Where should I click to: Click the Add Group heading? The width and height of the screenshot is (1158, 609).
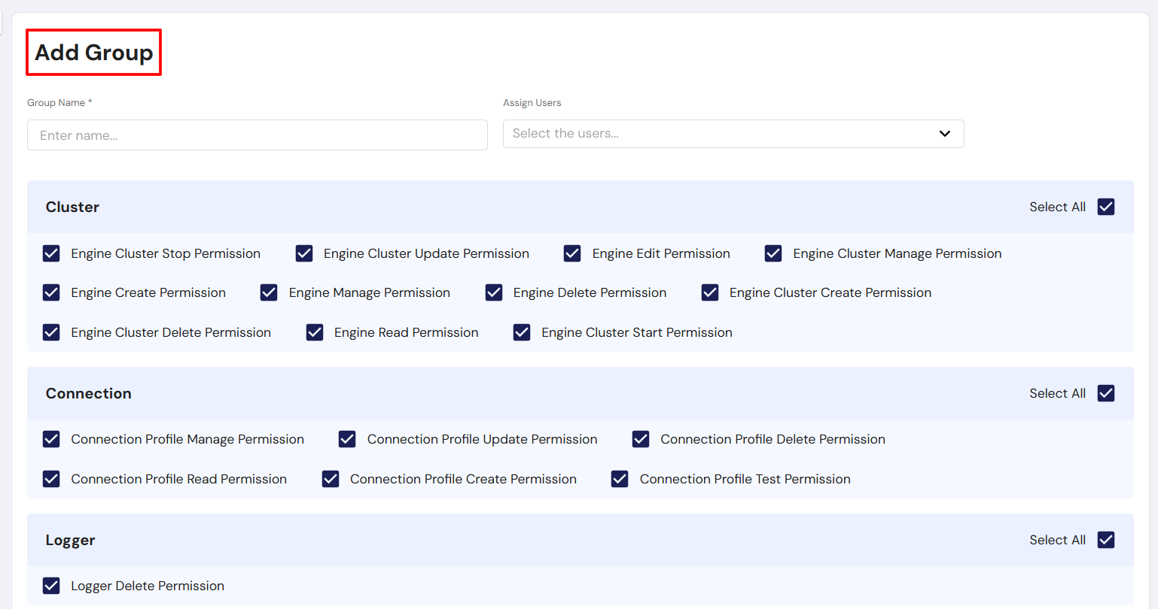(94, 53)
